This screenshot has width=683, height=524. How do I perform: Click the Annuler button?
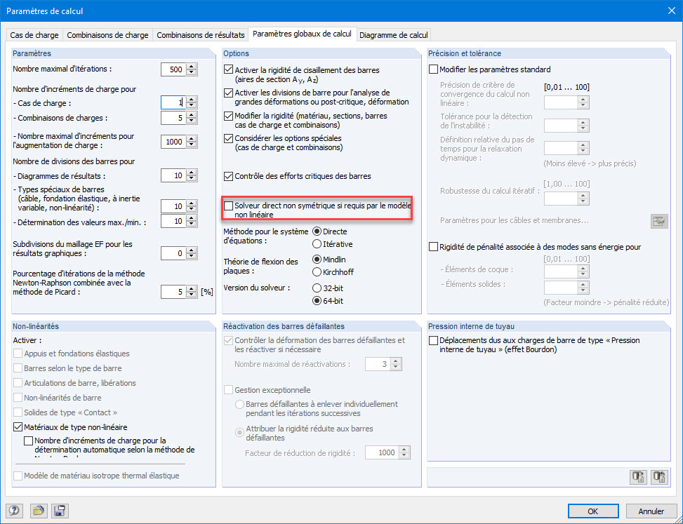tap(651, 511)
